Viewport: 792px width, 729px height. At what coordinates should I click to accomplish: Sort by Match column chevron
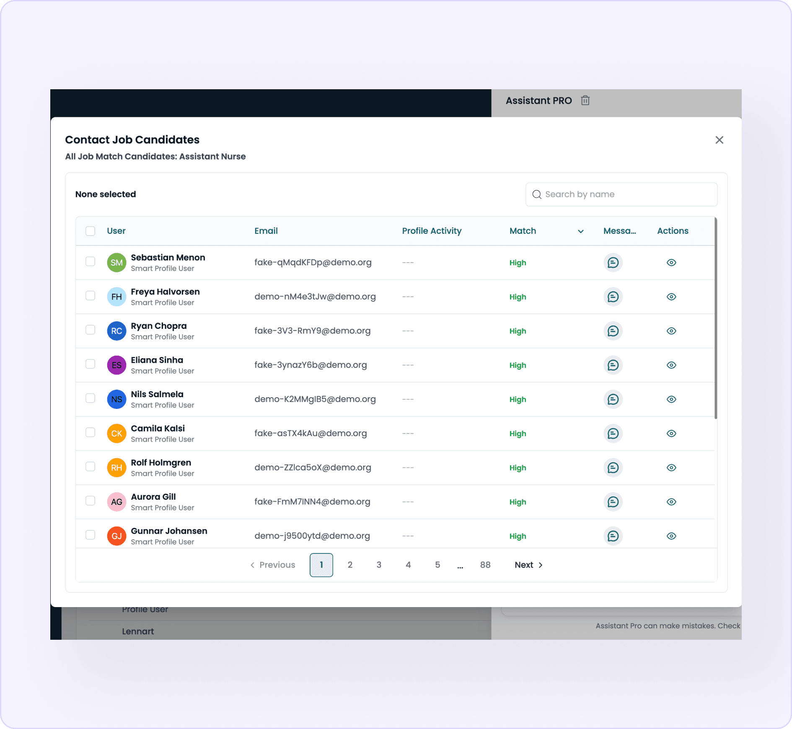581,231
